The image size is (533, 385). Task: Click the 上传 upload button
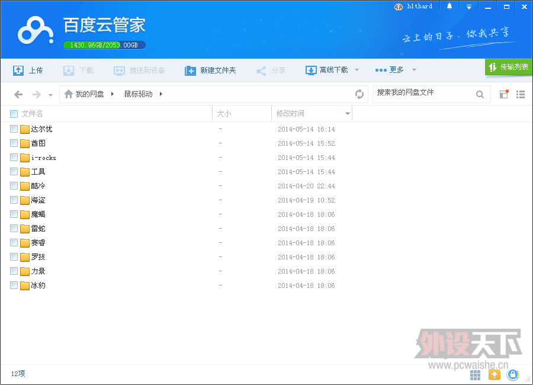coord(28,70)
